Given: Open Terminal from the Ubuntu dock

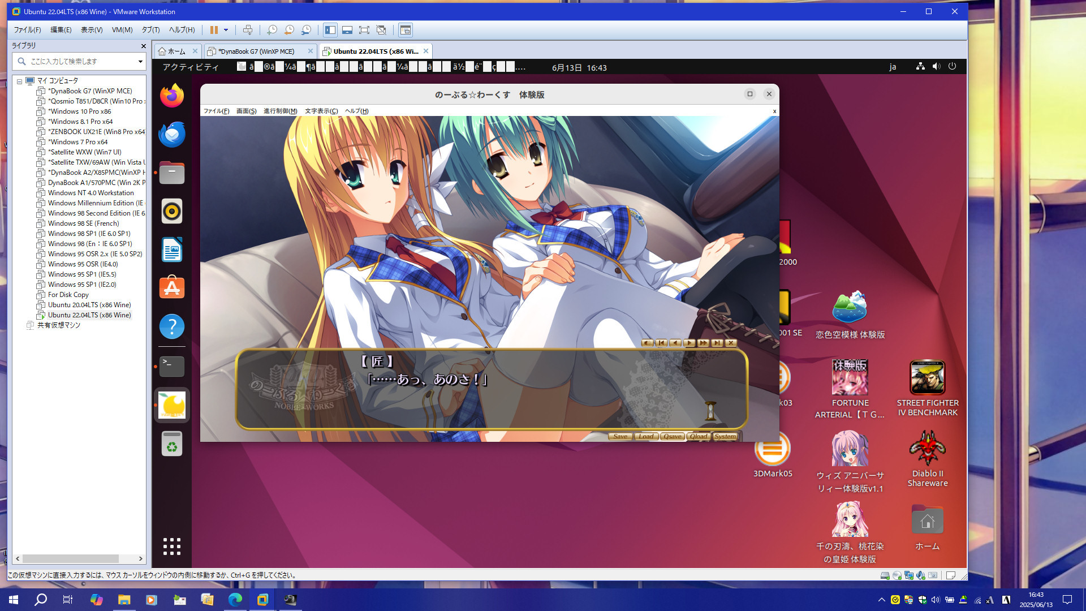Looking at the screenshot, I should [x=172, y=367].
